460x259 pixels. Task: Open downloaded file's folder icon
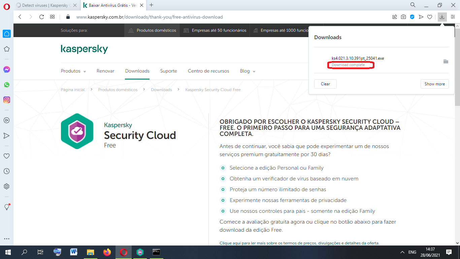pos(446,61)
